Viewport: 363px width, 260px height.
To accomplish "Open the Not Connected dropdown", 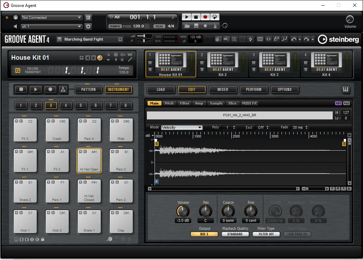I will coord(52,17).
